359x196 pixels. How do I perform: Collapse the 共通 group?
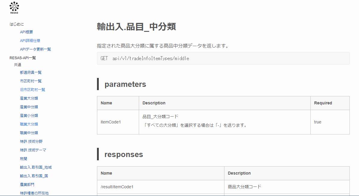17,65
